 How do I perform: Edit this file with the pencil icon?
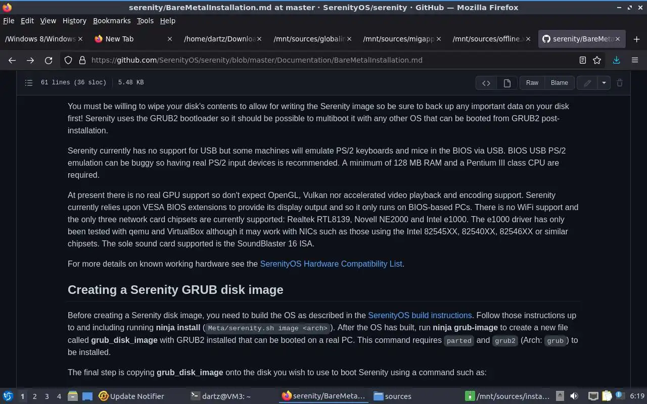point(587,83)
